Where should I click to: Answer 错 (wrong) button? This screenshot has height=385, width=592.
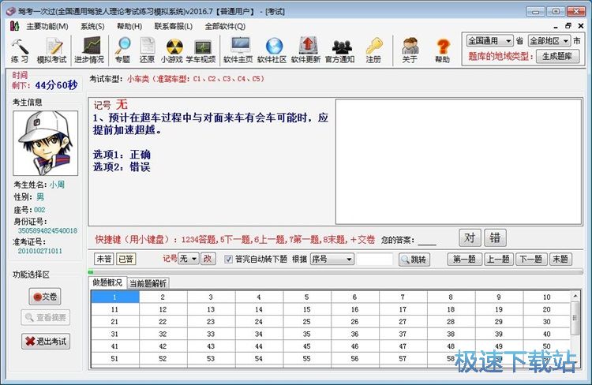coord(495,237)
